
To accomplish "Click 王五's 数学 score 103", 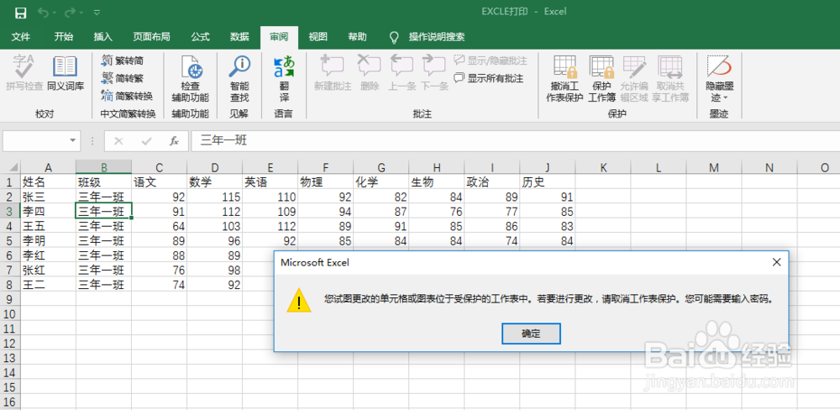I will pyautogui.click(x=215, y=226).
